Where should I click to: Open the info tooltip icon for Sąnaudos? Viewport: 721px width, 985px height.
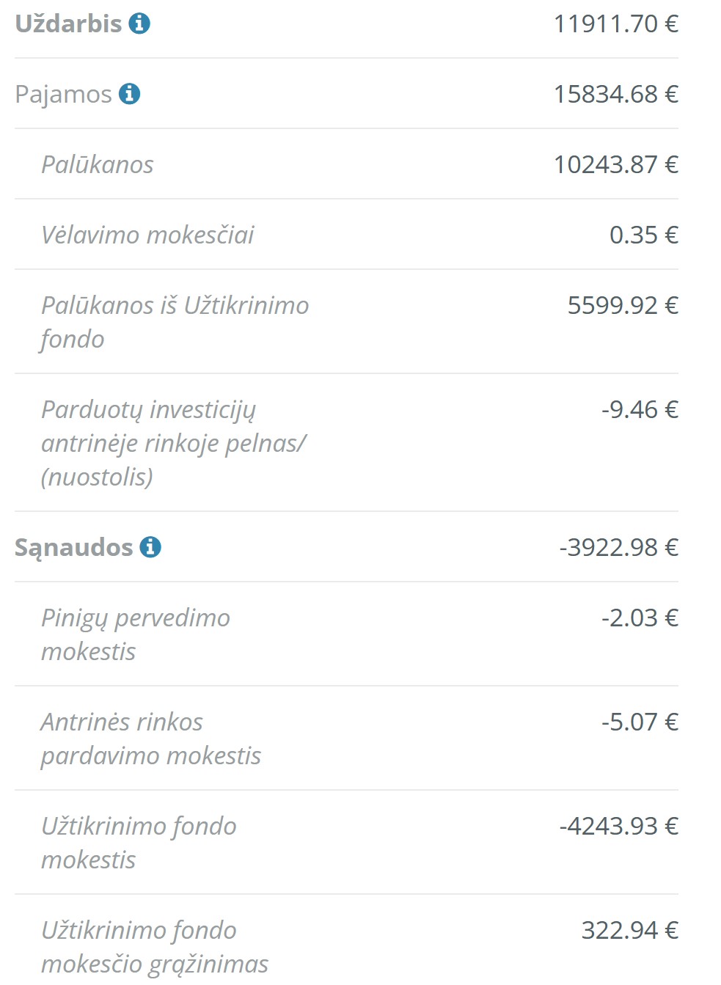coord(150,547)
